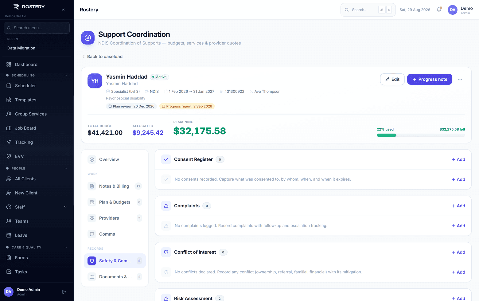
Task: Click the Support Coordination compass icon
Action: pos(88,38)
